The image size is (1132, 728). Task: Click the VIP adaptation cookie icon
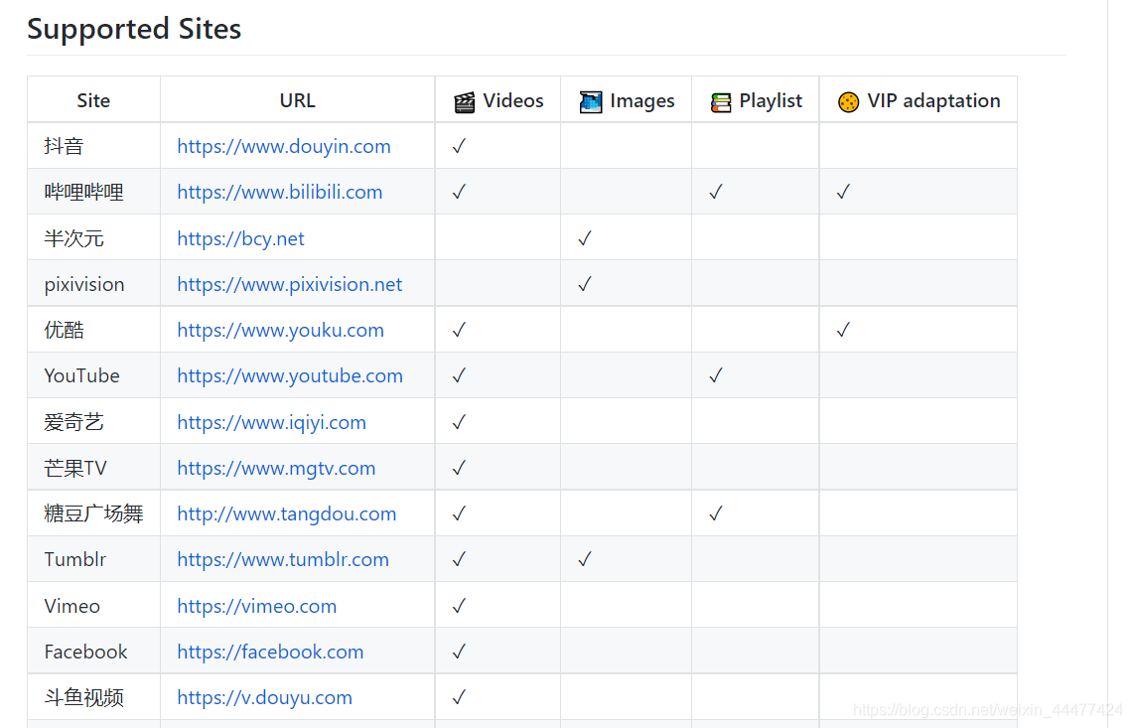pyautogui.click(x=848, y=101)
